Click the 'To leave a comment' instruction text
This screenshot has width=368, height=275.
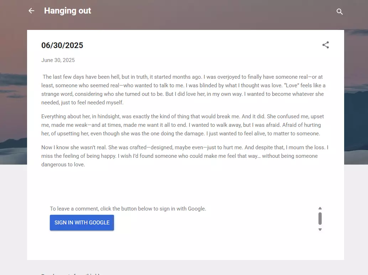pyautogui.click(x=128, y=209)
